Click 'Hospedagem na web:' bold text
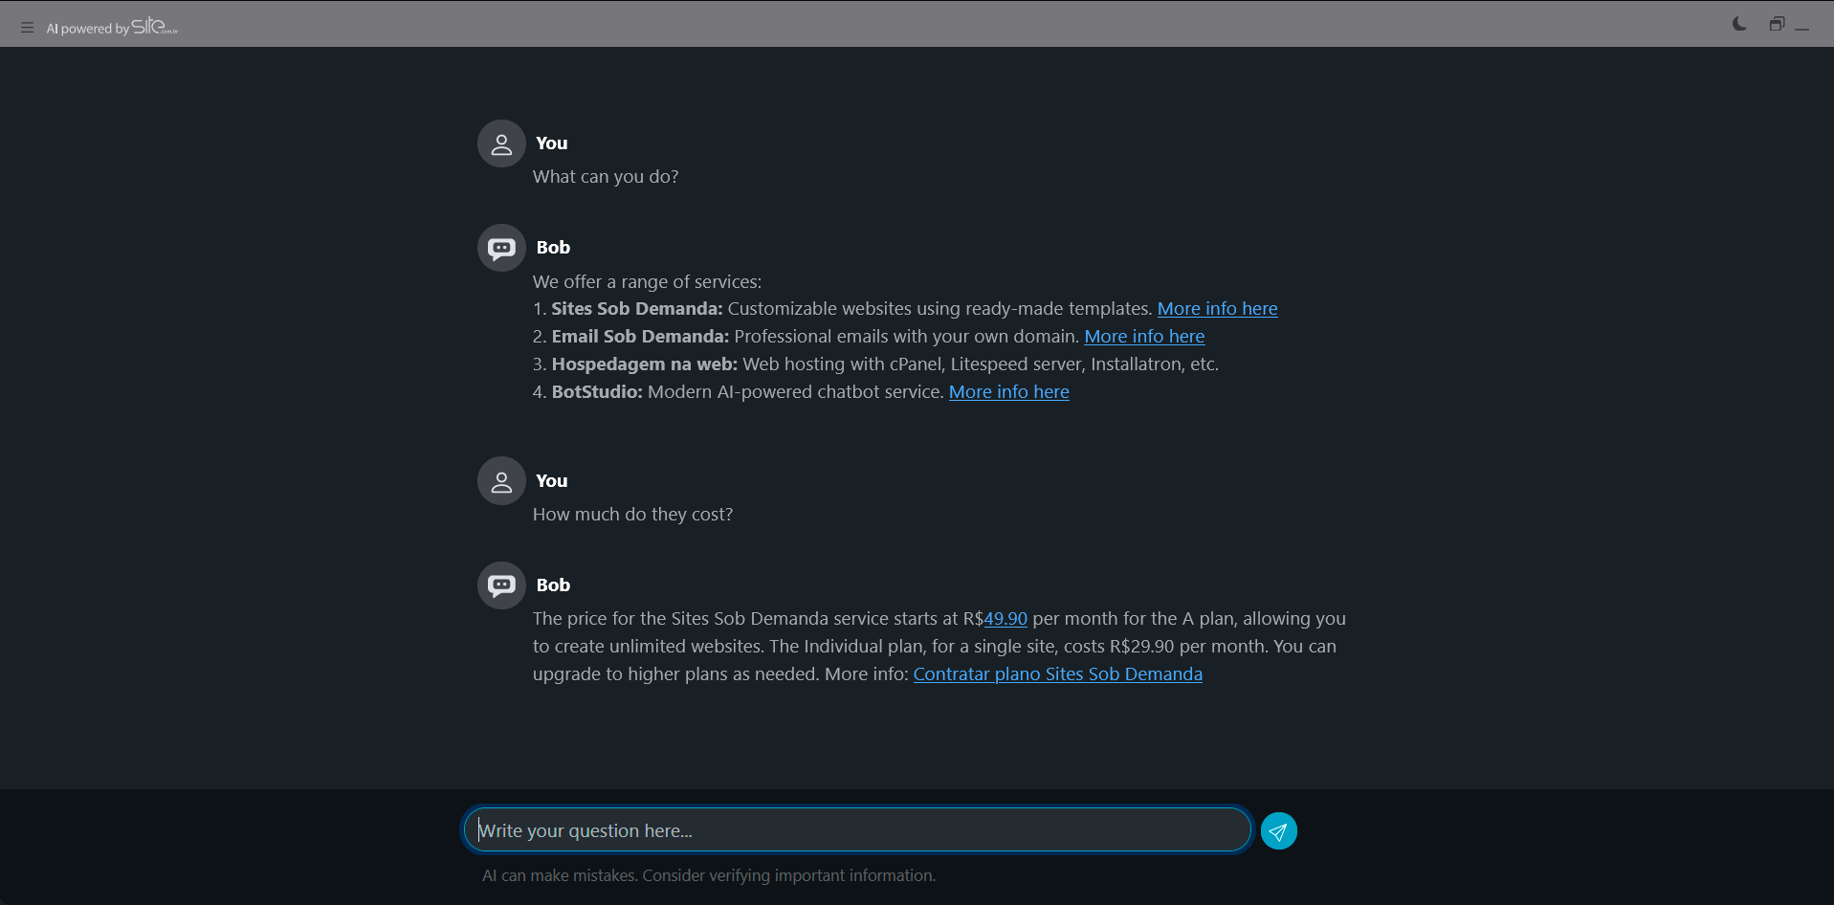Image resolution: width=1834 pixels, height=905 pixels. pyautogui.click(x=645, y=364)
